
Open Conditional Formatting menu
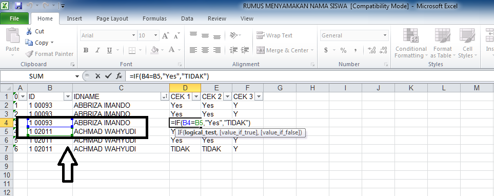pos(411,43)
